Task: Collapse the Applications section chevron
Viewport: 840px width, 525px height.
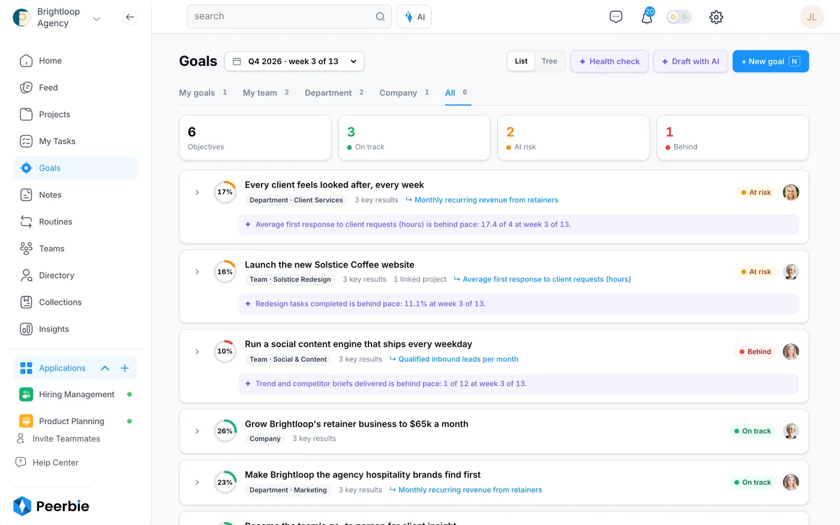Action: pyautogui.click(x=105, y=368)
